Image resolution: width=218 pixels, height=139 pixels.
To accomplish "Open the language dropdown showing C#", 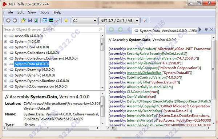I will point(85,21).
